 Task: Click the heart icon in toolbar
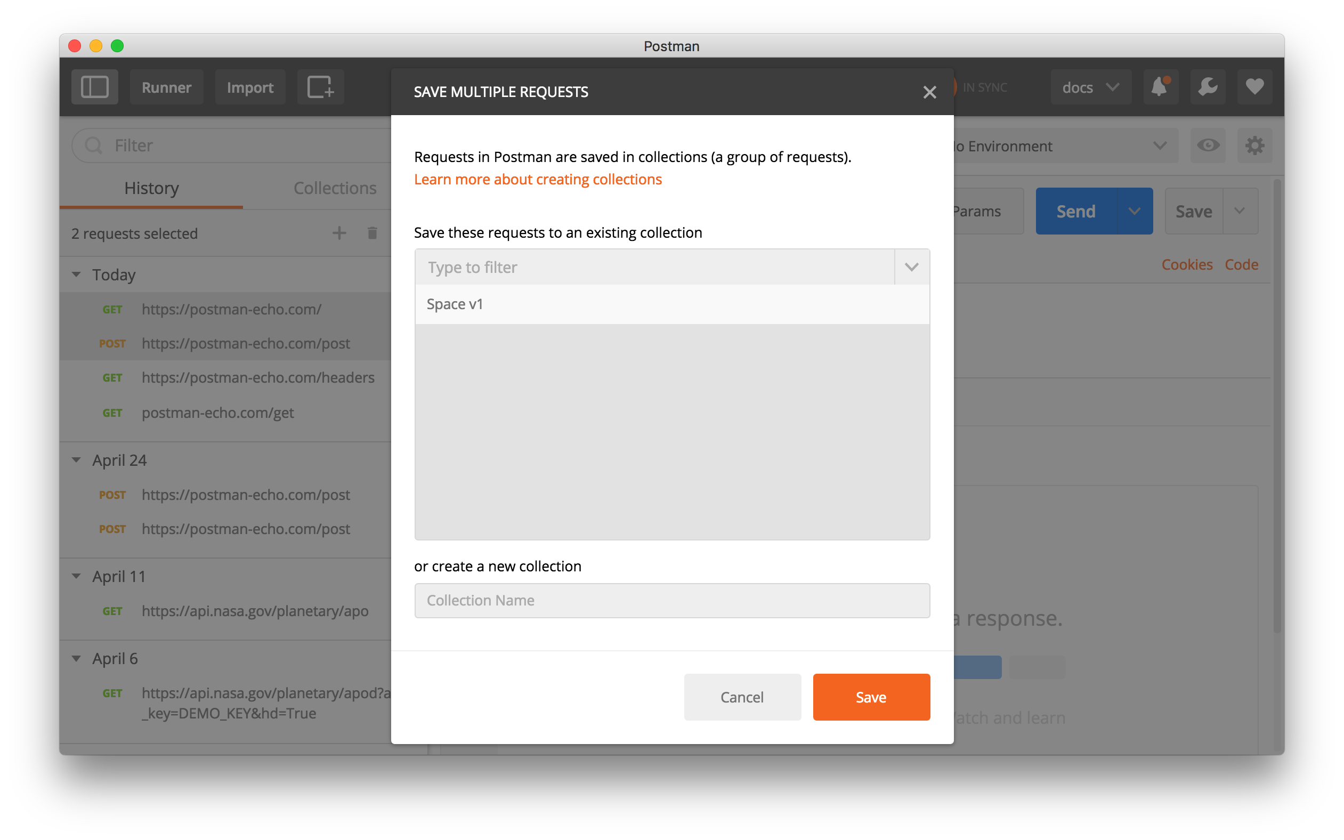click(x=1254, y=87)
